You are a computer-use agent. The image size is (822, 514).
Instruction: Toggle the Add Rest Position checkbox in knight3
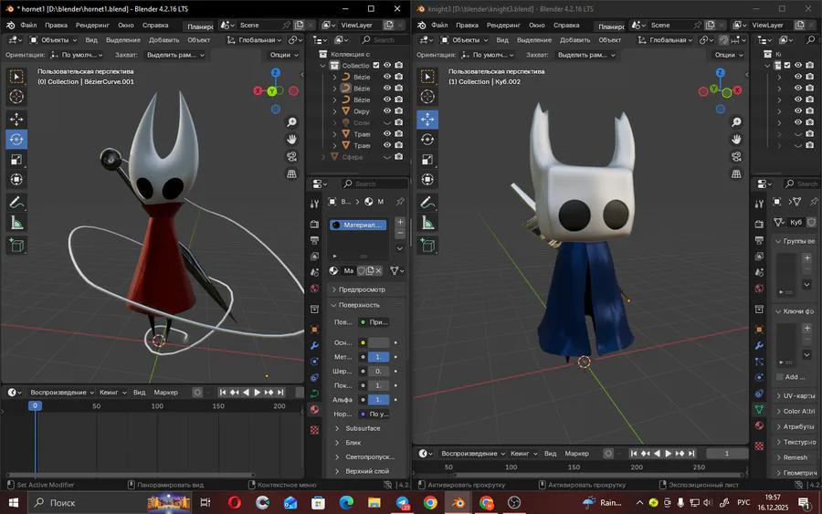pos(779,376)
